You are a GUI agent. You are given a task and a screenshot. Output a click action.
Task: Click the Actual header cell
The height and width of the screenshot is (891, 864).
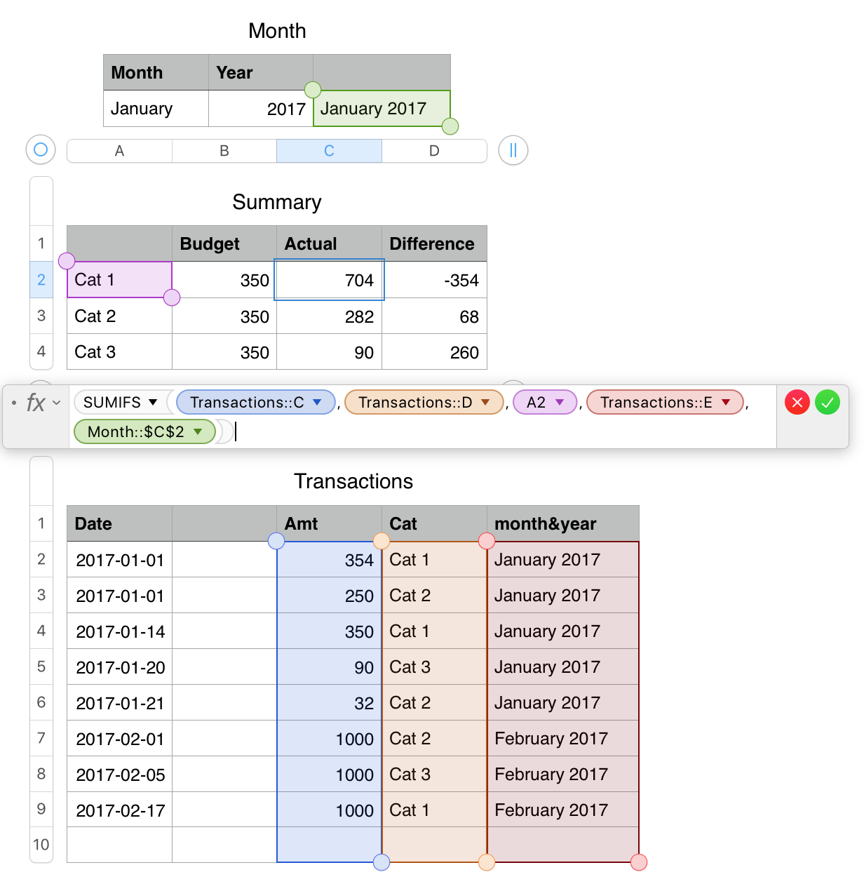click(x=329, y=243)
